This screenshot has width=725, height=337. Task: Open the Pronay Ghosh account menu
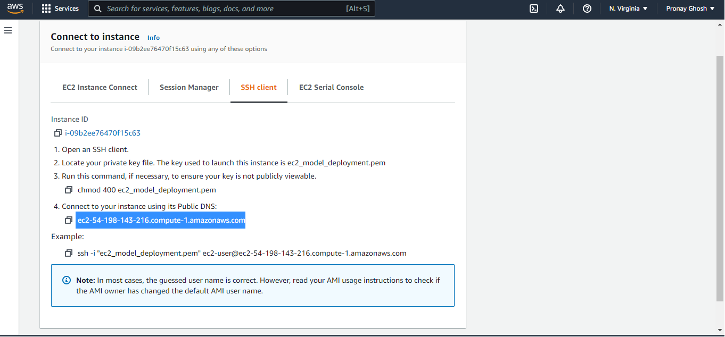pyautogui.click(x=690, y=8)
